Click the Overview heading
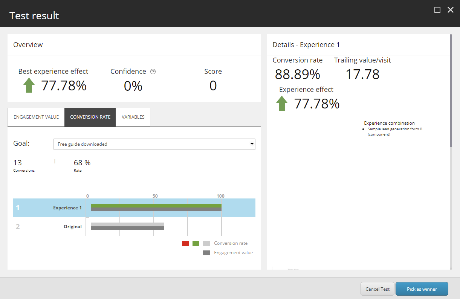This screenshot has height=299, width=460. pos(28,45)
